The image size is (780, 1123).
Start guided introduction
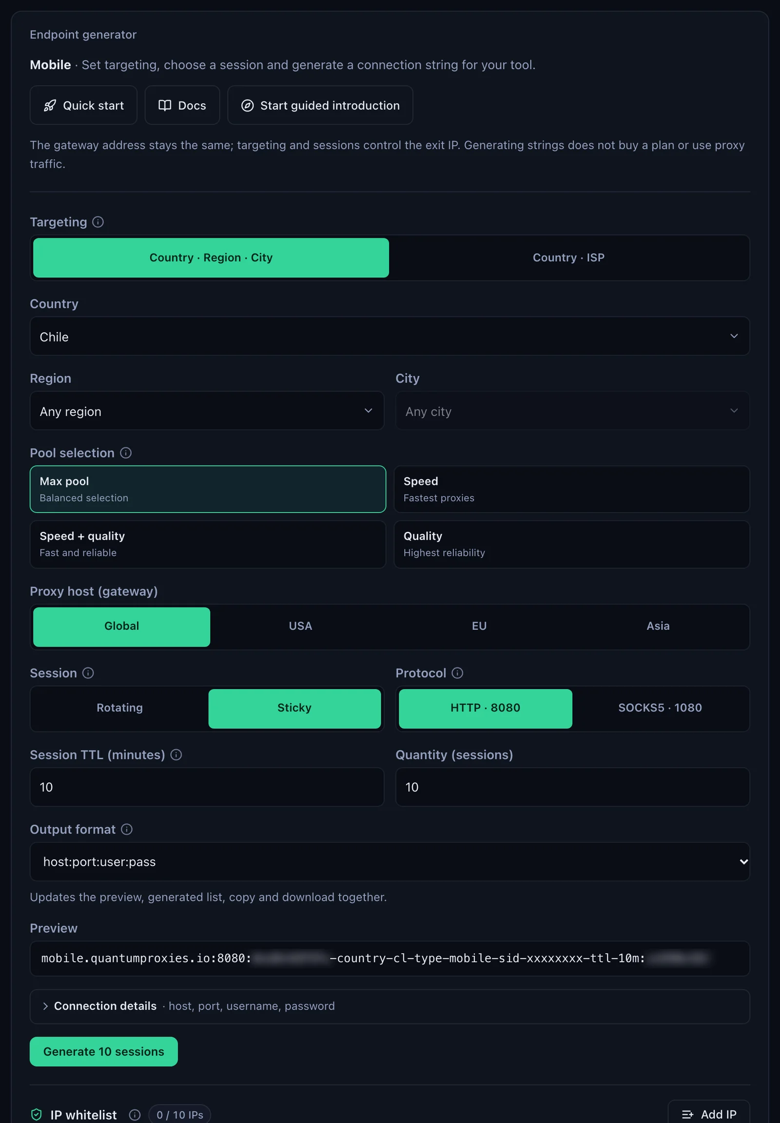click(320, 105)
